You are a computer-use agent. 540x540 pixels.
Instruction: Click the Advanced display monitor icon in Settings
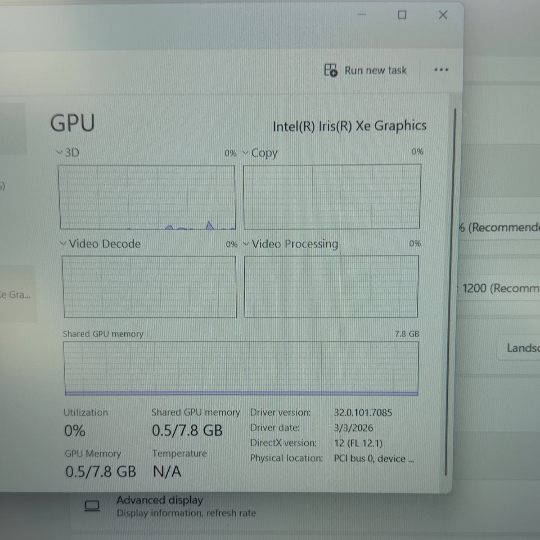point(92,506)
